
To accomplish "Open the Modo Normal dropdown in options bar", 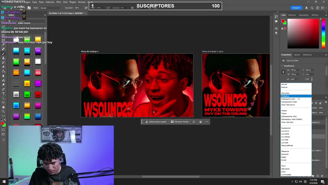I will click(51, 8).
